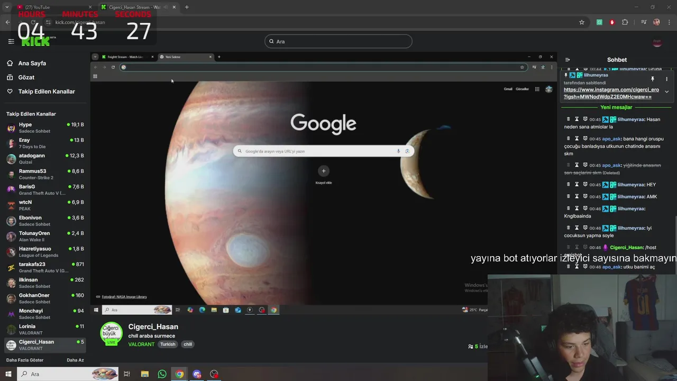Open the Chrome extensions puzzle icon

[x=625, y=22]
